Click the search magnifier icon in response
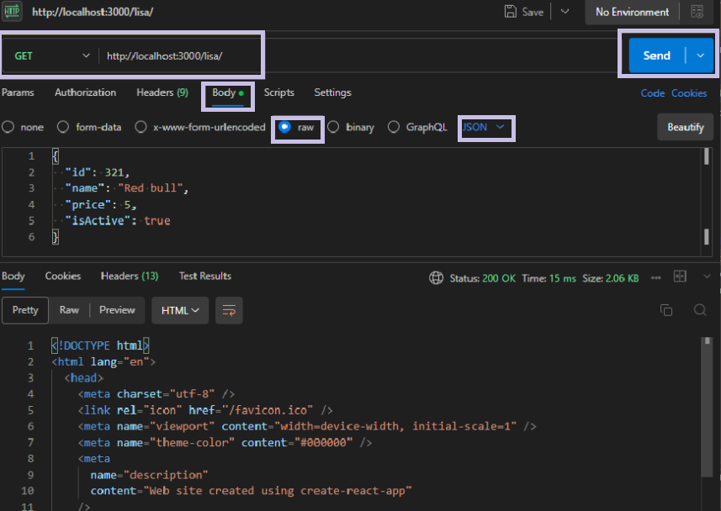Screen dimensions: 721x511 [699, 310]
